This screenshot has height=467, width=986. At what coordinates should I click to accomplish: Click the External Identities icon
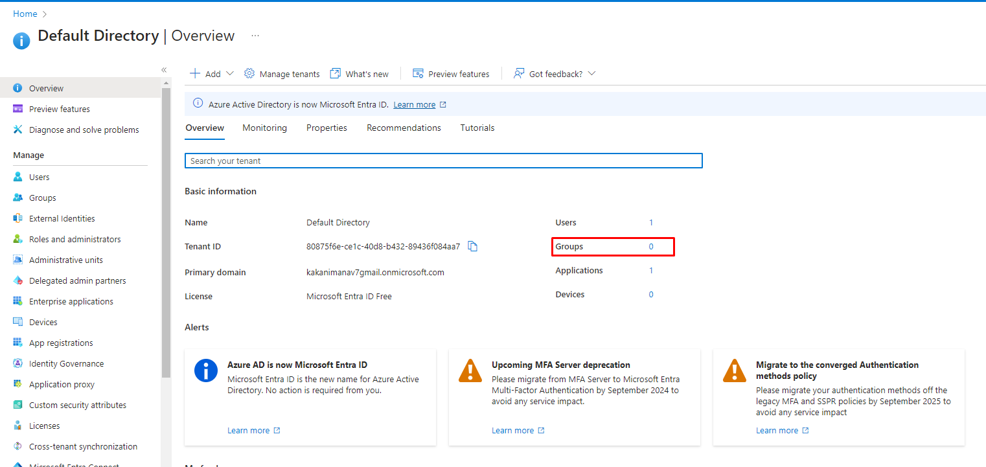pos(17,218)
